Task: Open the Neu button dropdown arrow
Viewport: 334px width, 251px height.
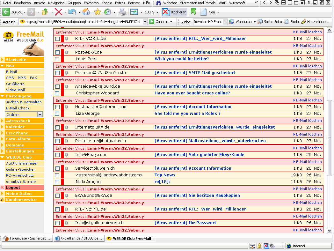Action: [x=218, y=12]
